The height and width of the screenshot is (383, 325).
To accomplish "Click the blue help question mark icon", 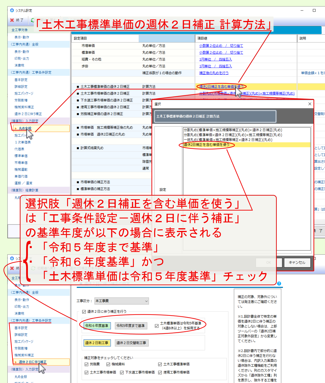I will (279, 284).
